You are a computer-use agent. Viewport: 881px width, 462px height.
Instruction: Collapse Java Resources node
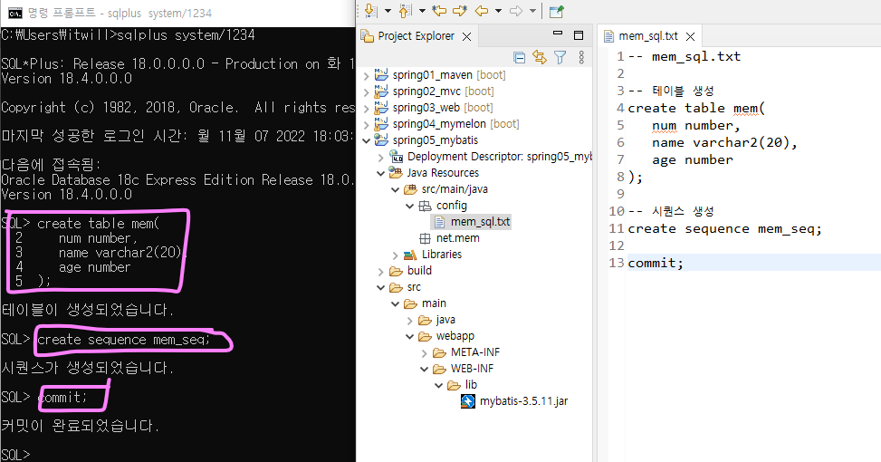point(381,173)
